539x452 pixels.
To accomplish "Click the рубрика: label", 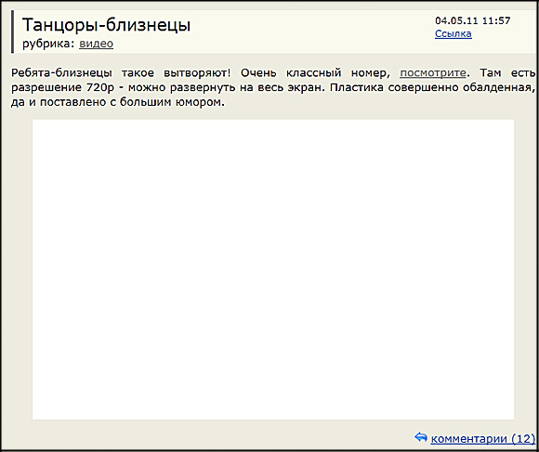I will point(48,44).
